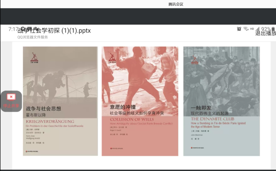Click the publisher logo on the grey book
276x171 pixels.
(x=32, y=151)
